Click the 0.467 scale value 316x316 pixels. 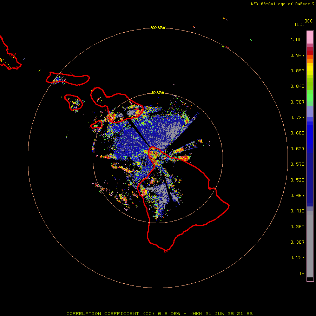297,196
